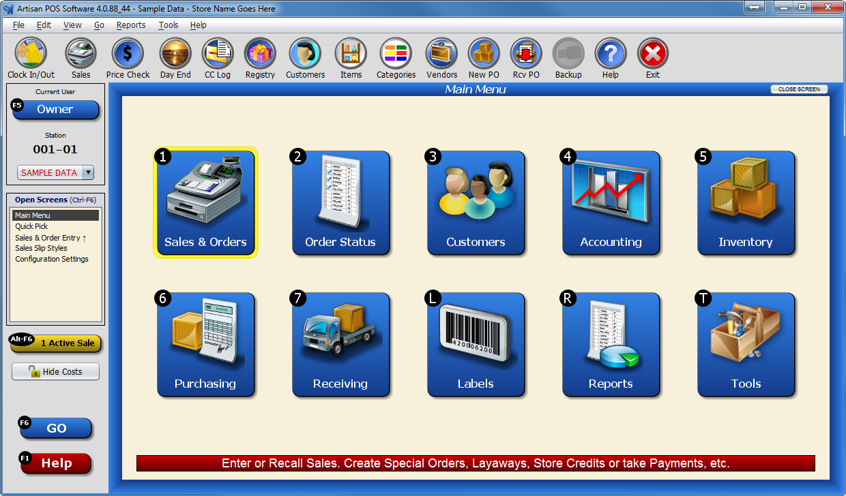Select Quick Pick in Open Screens list

pyautogui.click(x=31, y=226)
